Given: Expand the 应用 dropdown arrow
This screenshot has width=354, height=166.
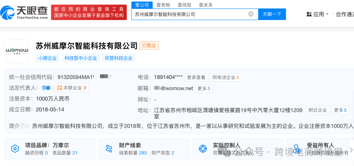Looking at the screenshot, I should click(327, 14).
